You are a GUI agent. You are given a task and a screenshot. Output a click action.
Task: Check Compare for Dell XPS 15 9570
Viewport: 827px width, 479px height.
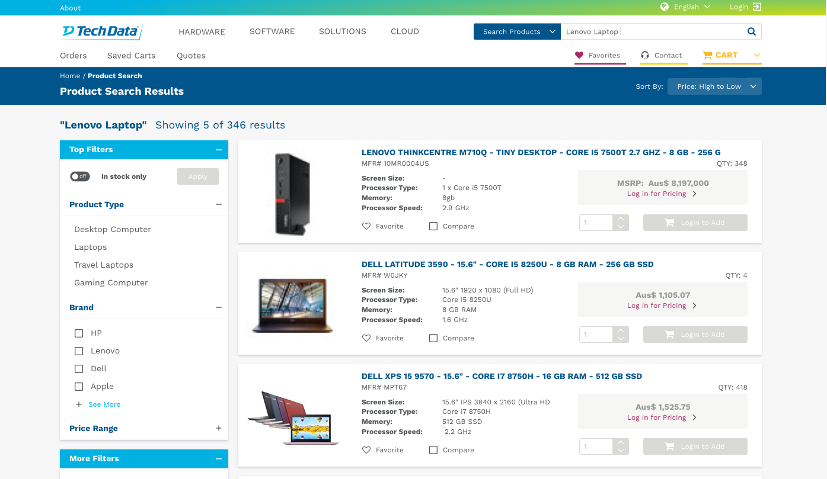pos(433,450)
